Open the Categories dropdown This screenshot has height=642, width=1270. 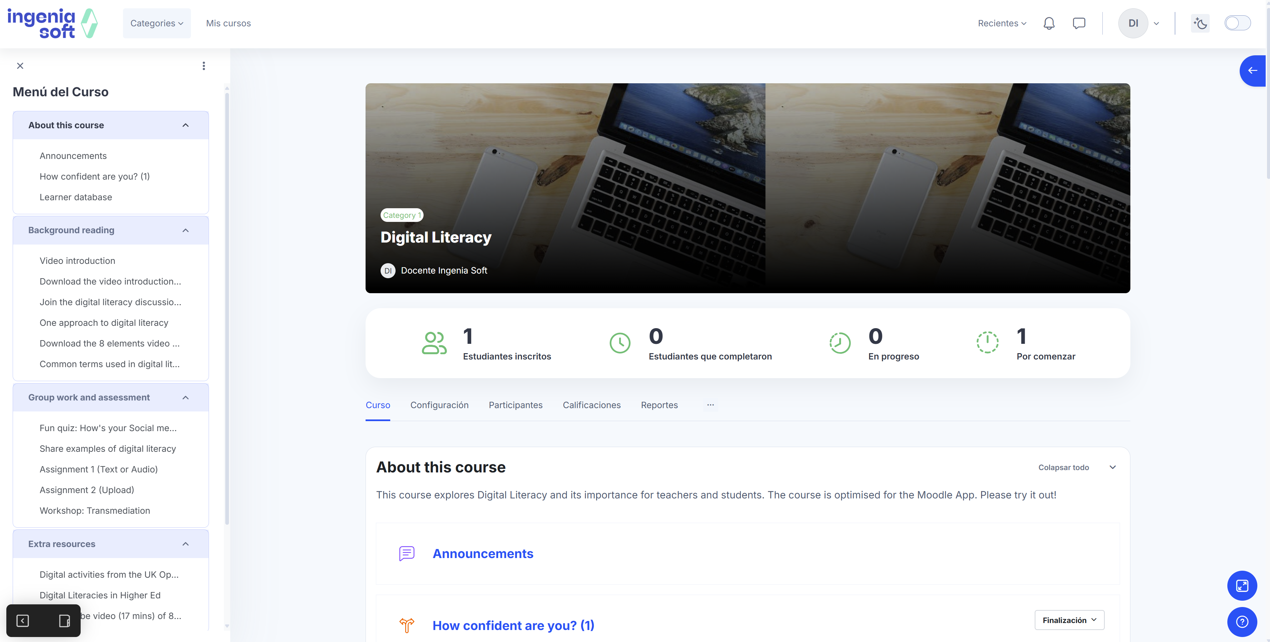[x=157, y=23]
